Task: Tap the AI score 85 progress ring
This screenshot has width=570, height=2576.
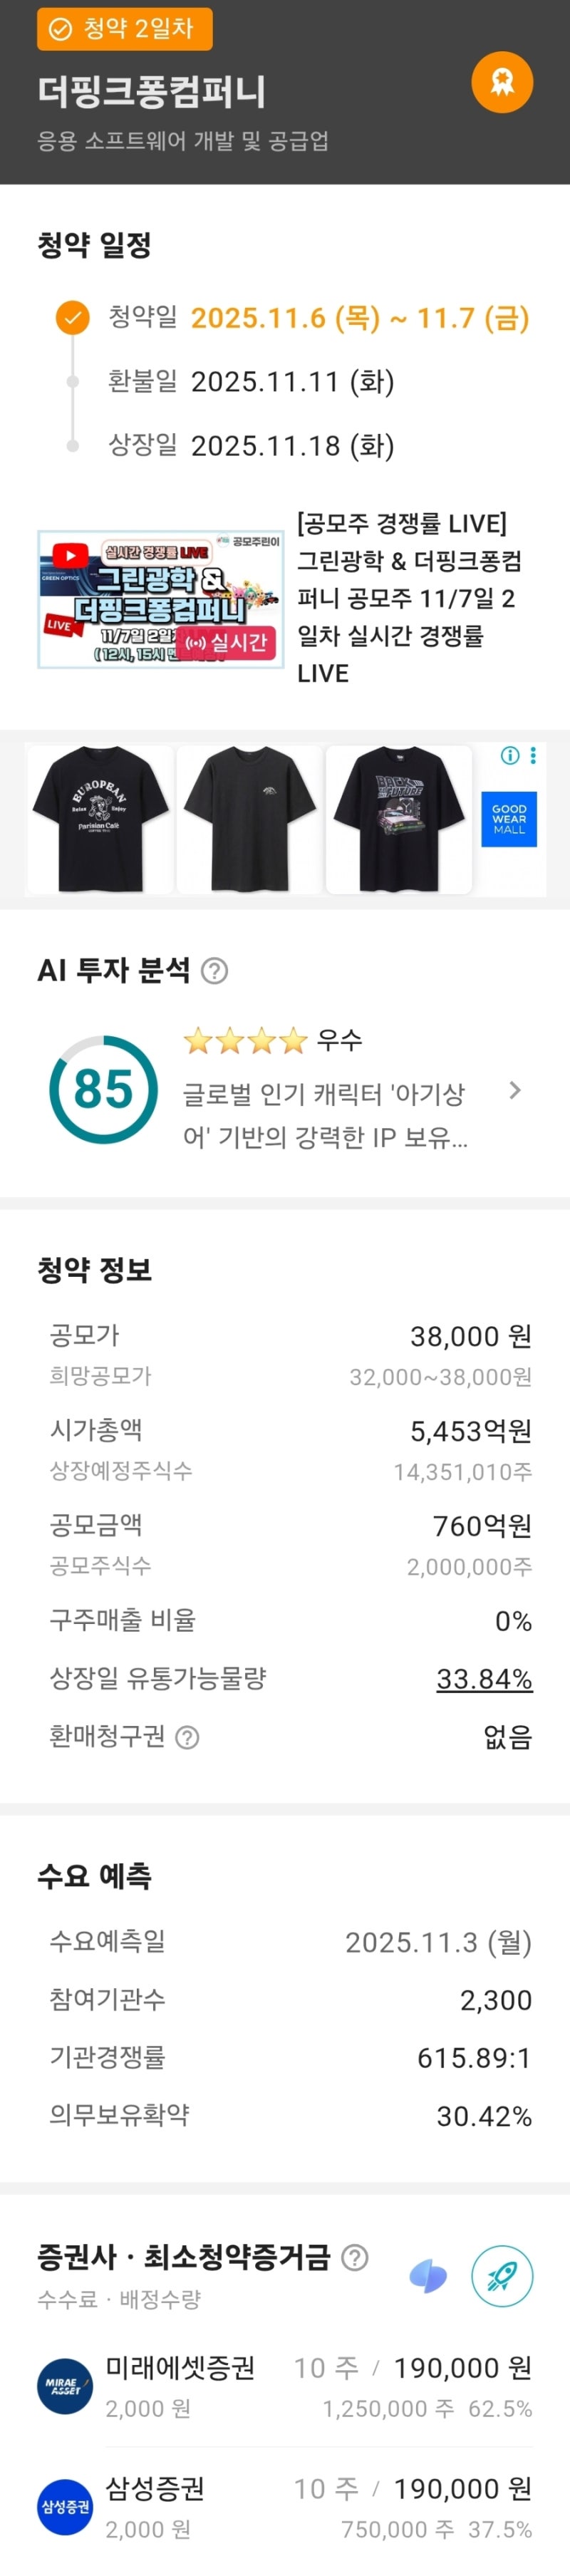Action: pos(103,1089)
